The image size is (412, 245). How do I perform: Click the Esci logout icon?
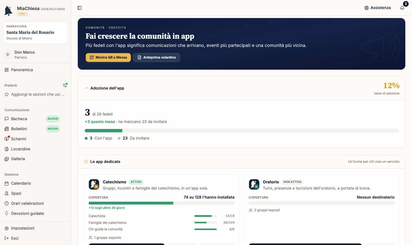7,238
